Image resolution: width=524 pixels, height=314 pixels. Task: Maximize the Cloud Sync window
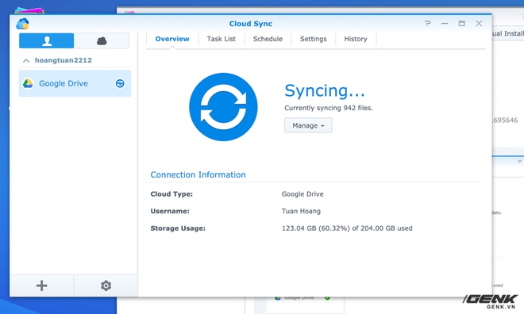coord(462,23)
